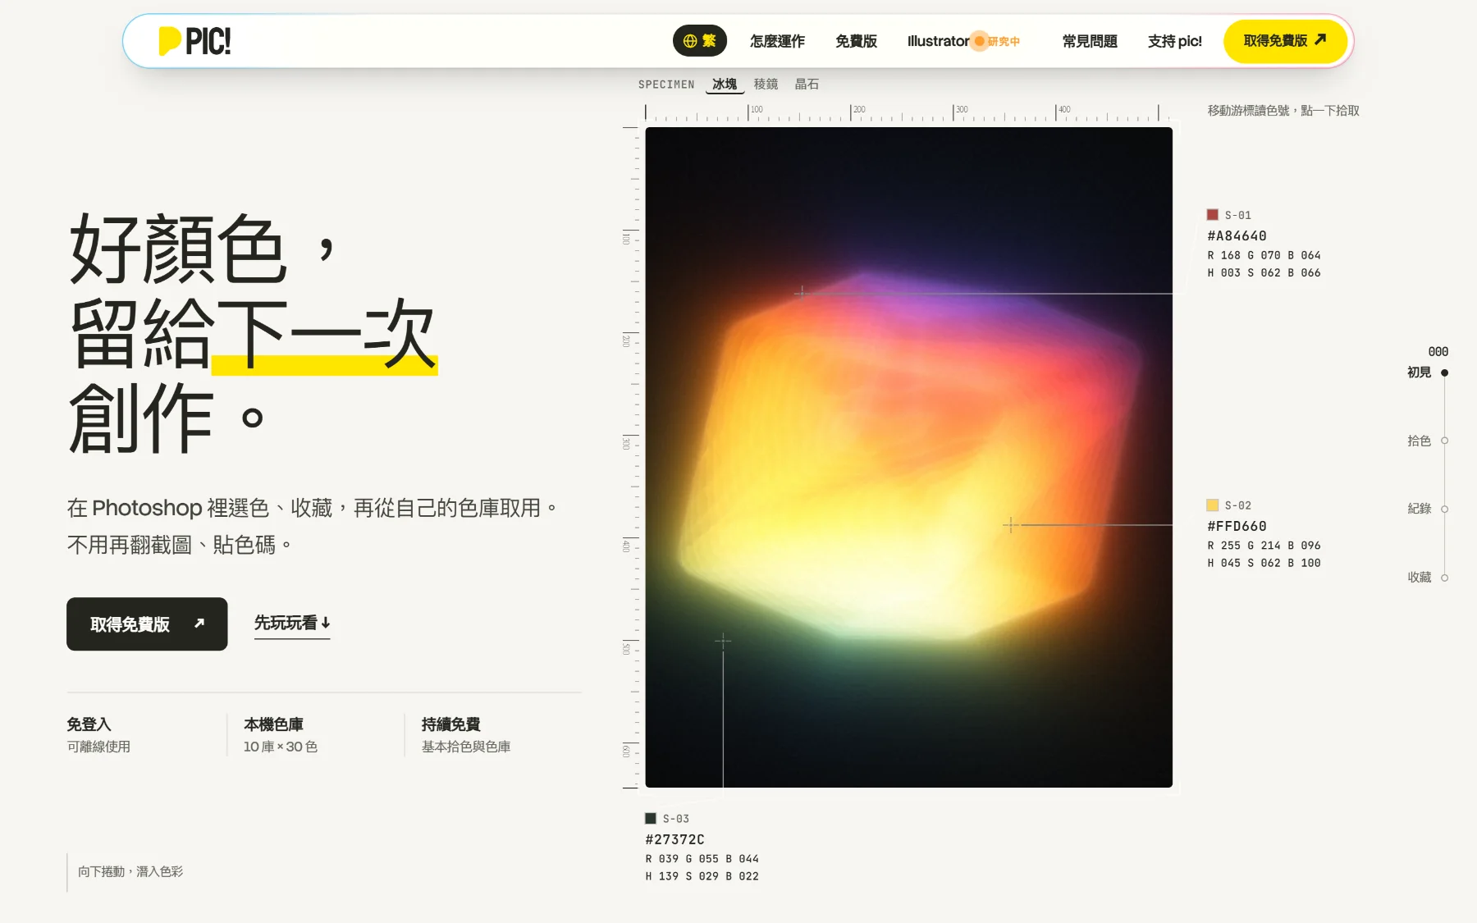Go to the 免費版 nav item
Image resolution: width=1477 pixels, height=923 pixels.
(856, 41)
